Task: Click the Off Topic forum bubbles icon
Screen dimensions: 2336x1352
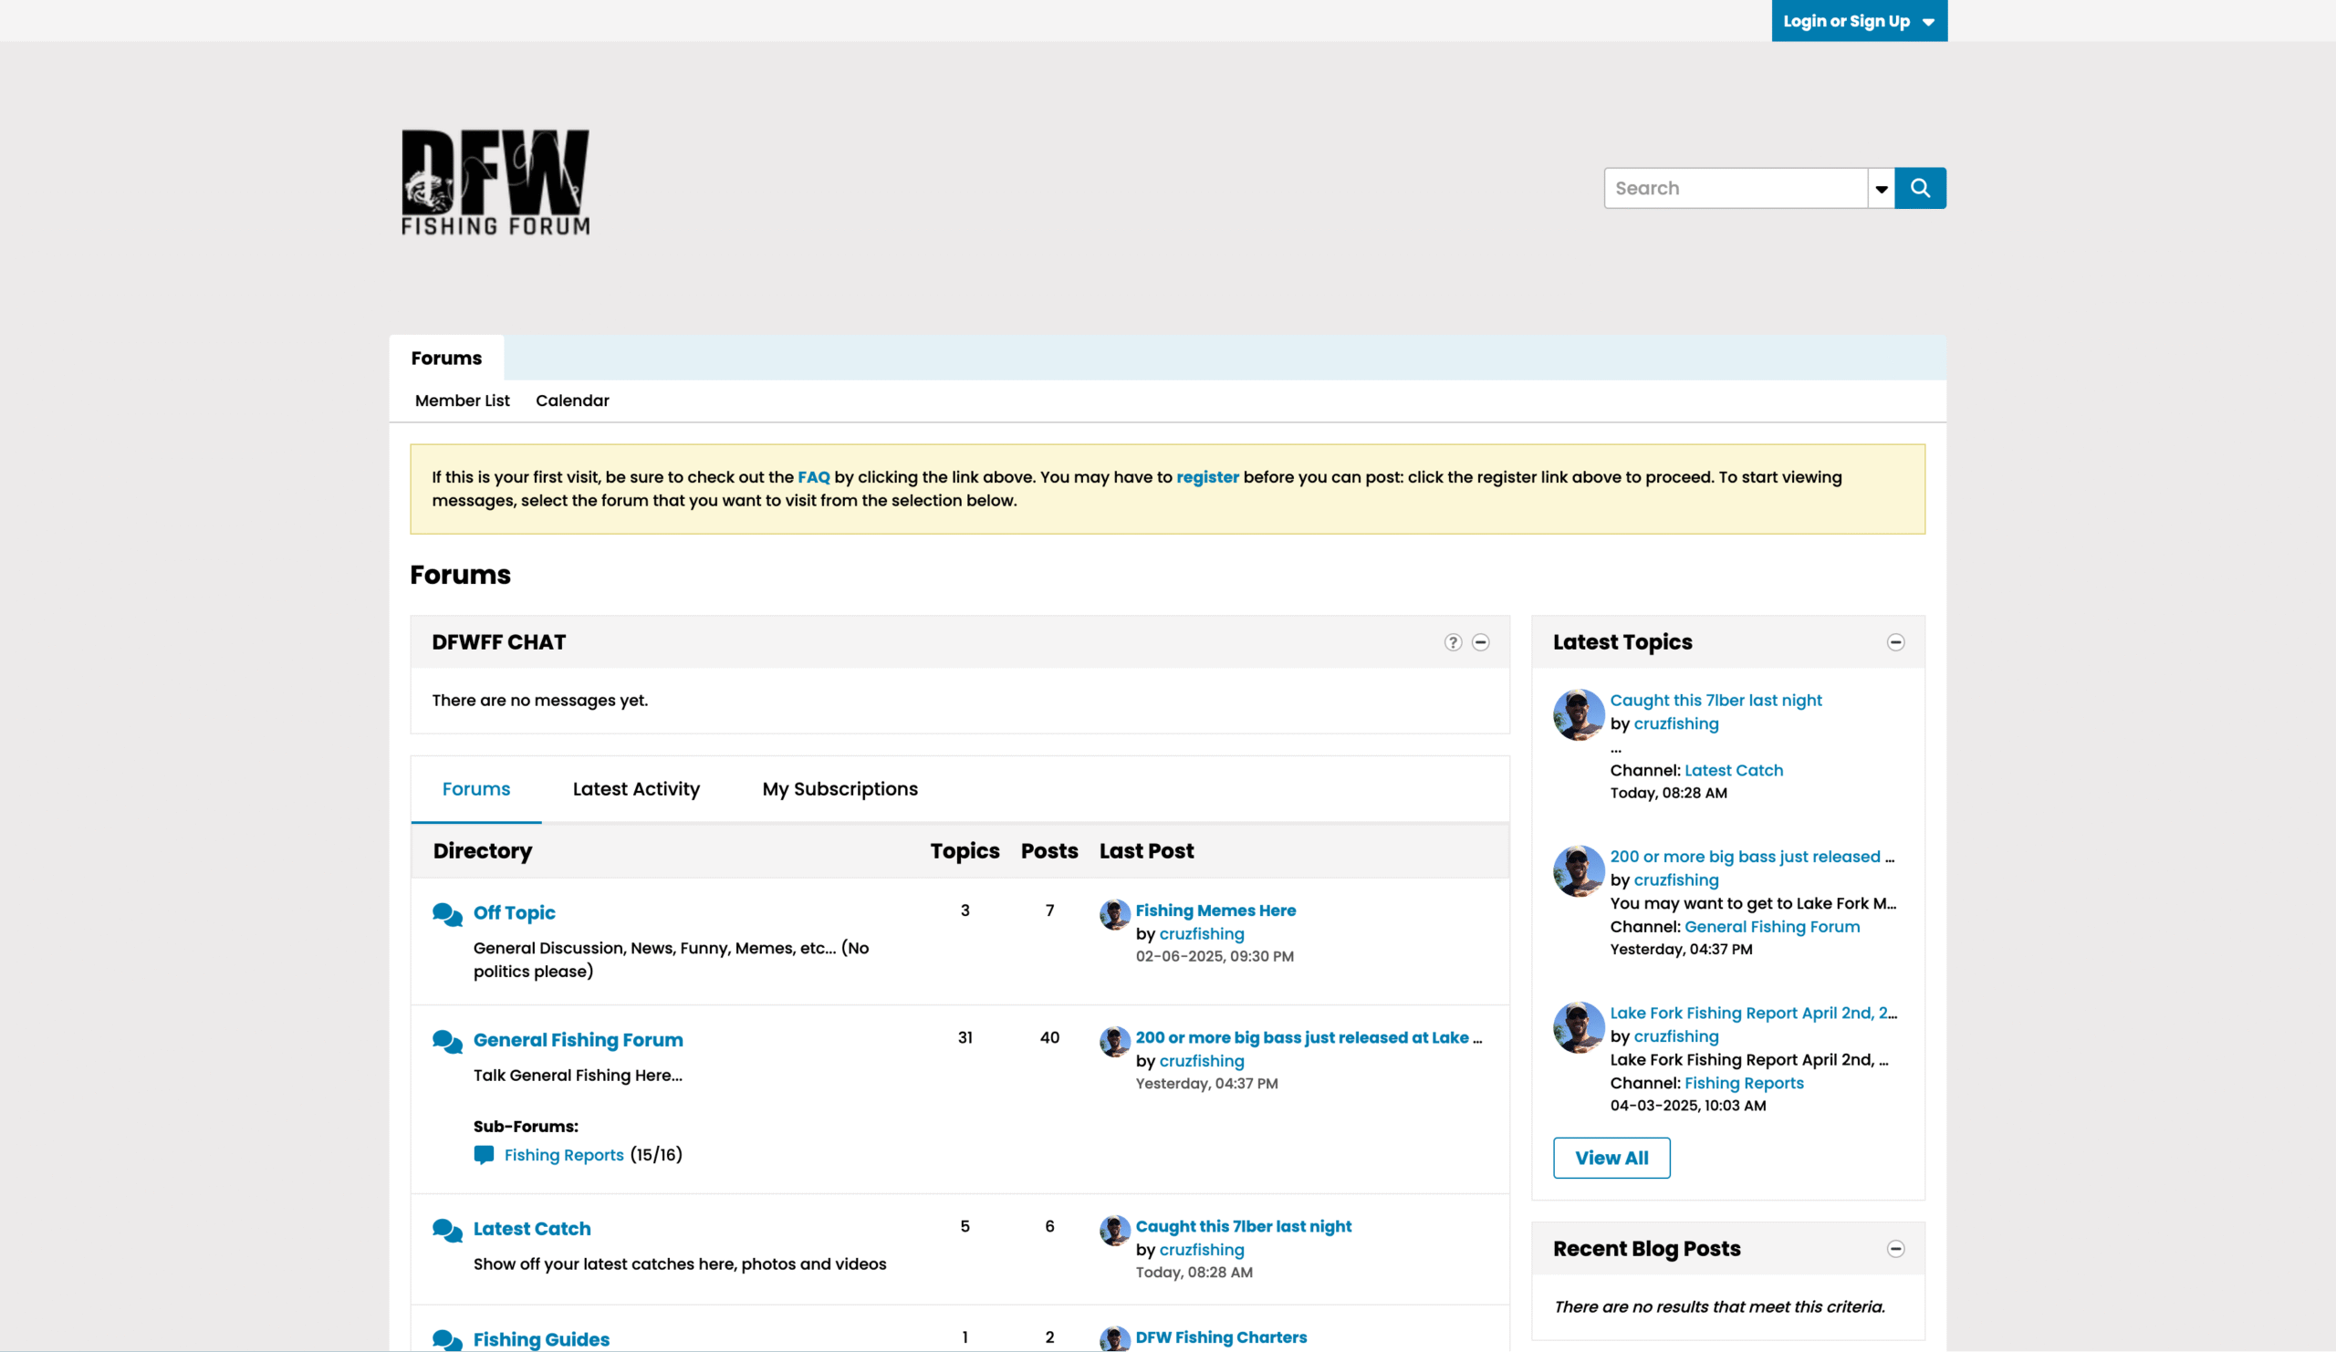Action: pyautogui.click(x=447, y=914)
